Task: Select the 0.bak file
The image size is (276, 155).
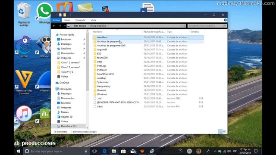Action: [148, 106]
